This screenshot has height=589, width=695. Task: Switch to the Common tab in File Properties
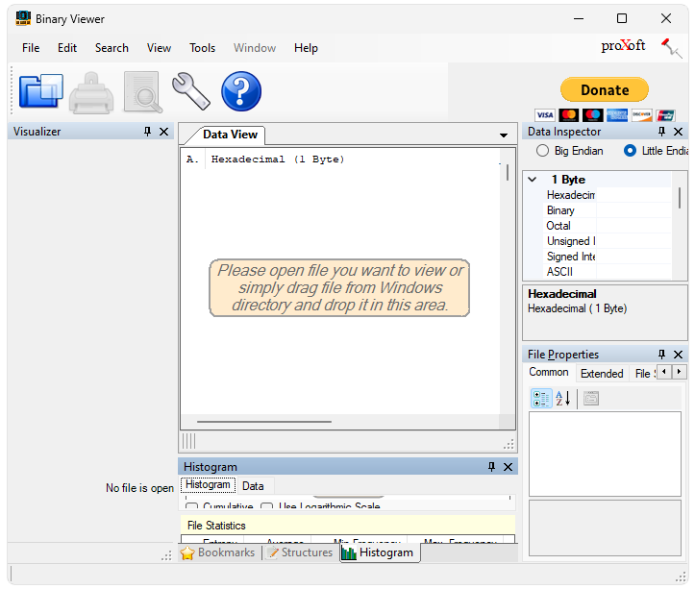click(549, 372)
